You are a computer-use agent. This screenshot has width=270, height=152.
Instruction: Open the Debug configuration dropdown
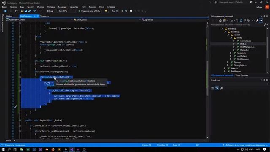(51, 11)
